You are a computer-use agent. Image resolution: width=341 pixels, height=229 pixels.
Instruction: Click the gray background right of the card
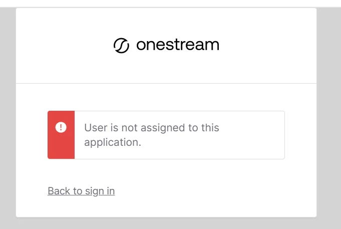pyautogui.click(x=328, y=118)
